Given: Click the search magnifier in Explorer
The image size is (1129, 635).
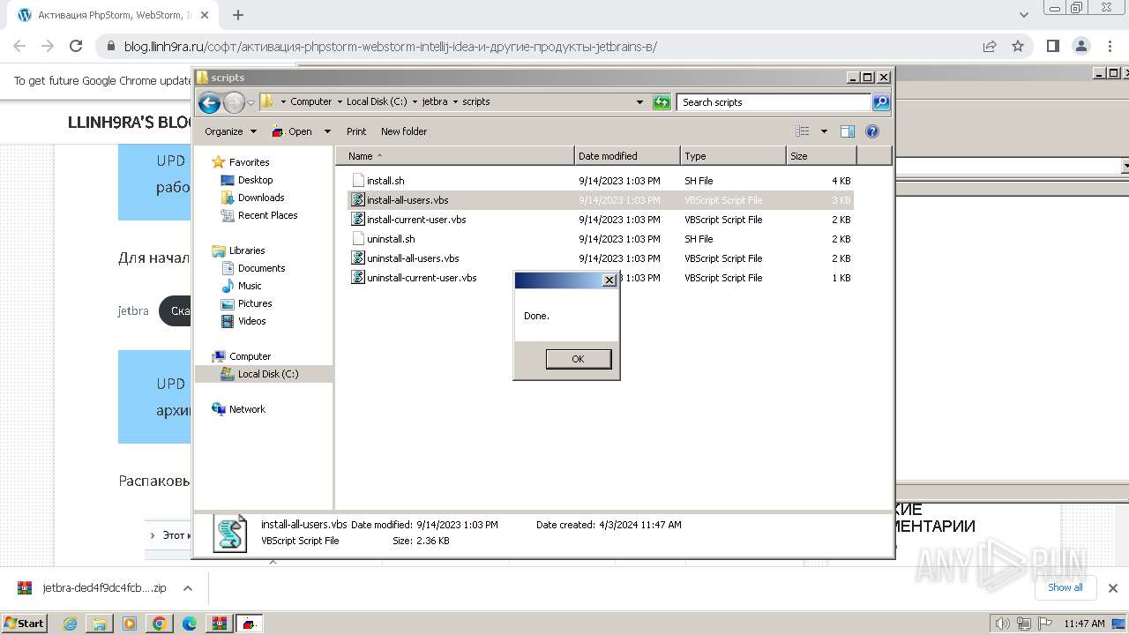Looking at the screenshot, I should pyautogui.click(x=880, y=102).
